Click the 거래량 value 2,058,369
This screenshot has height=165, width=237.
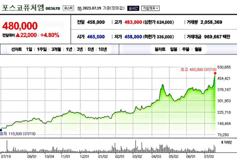(211, 22)
